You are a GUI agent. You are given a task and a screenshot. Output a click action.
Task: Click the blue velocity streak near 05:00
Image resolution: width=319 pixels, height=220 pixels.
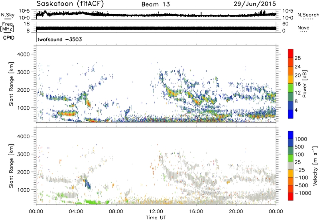point(87,183)
